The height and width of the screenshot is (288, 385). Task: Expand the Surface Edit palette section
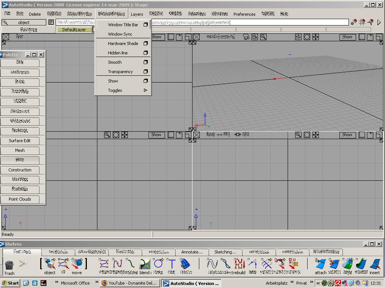(x=20, y=141)
